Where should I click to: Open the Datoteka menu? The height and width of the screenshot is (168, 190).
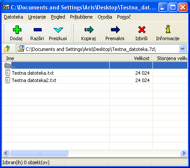(13, 17)
